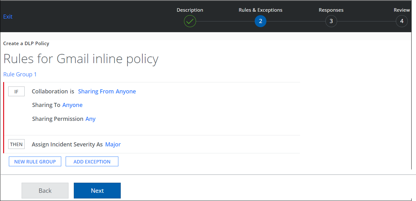Change incident severity Major value

(x=113, y=145)
